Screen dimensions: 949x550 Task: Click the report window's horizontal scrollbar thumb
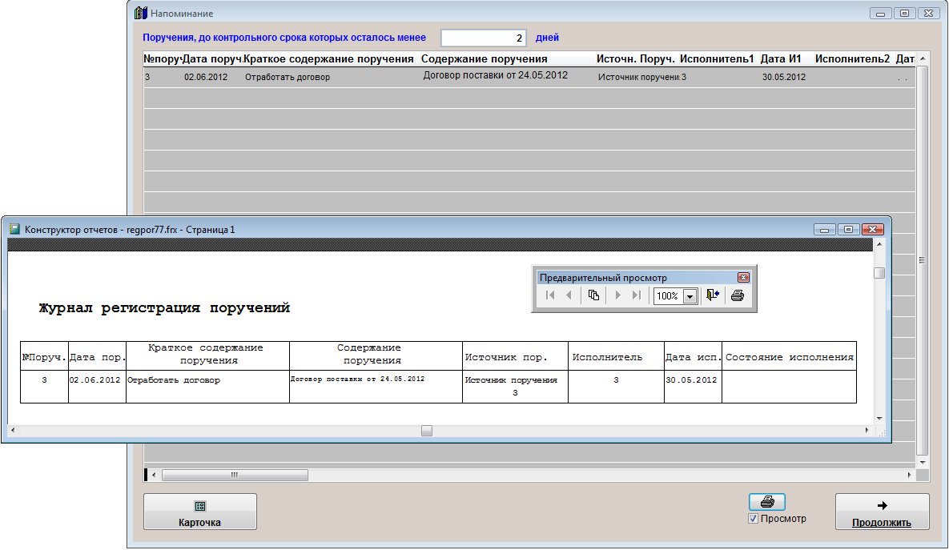coord(427,431)
